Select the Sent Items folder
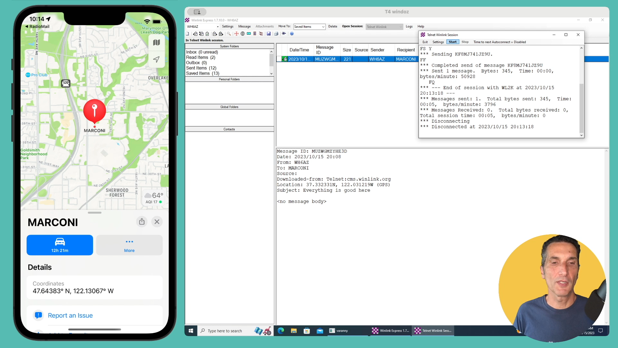618x348 pixels. (x=201, y=68)
